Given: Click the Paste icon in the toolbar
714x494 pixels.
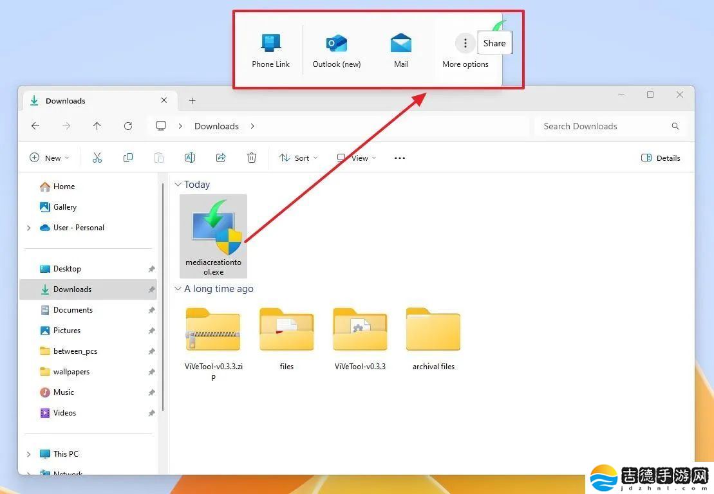Looking at the screenshot, I should pyautogui.click(x=159, y=157).
